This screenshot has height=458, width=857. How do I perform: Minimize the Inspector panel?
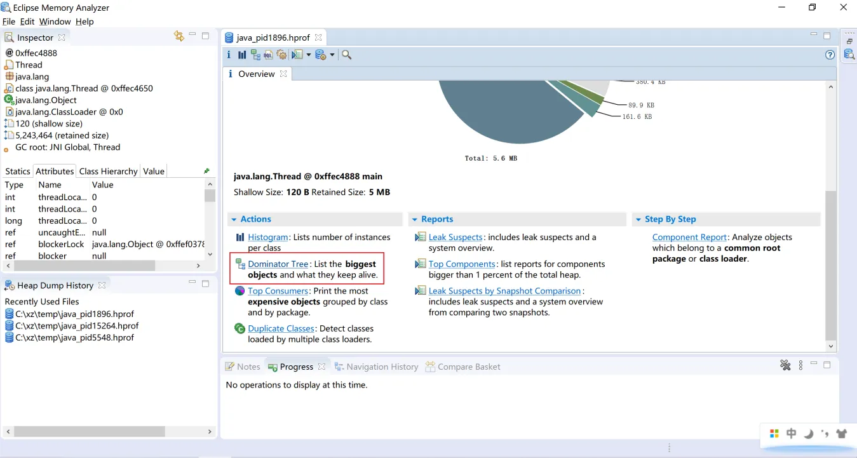[x=192, y=36]
